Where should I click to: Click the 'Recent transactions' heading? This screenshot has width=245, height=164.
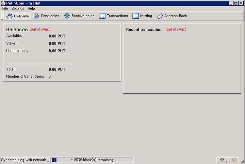pyautogui.click(x=145, y=30)
